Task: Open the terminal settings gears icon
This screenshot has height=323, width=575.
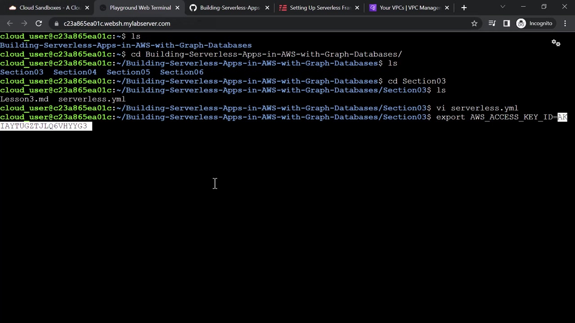Action: tap(556, 43)
